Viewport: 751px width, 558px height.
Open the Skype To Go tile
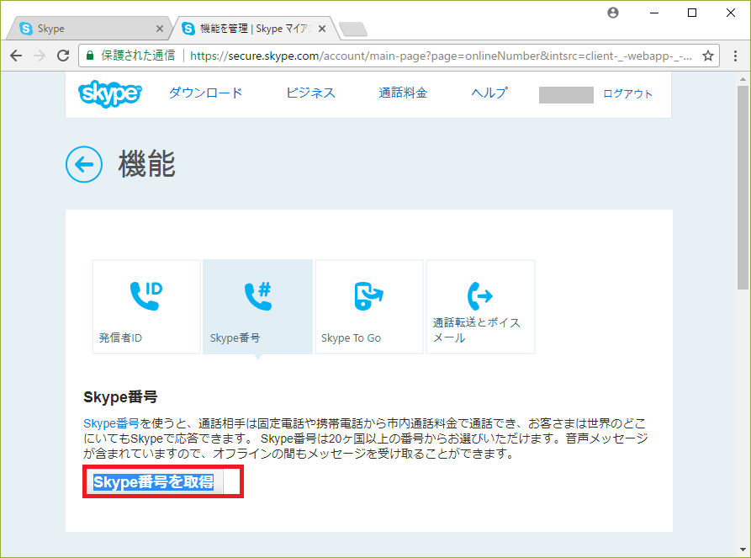pyautogui.click(x=369, y=307)
